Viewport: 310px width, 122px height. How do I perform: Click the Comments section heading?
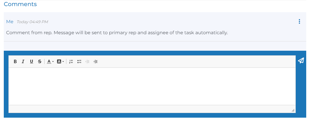tap(20, 4)
